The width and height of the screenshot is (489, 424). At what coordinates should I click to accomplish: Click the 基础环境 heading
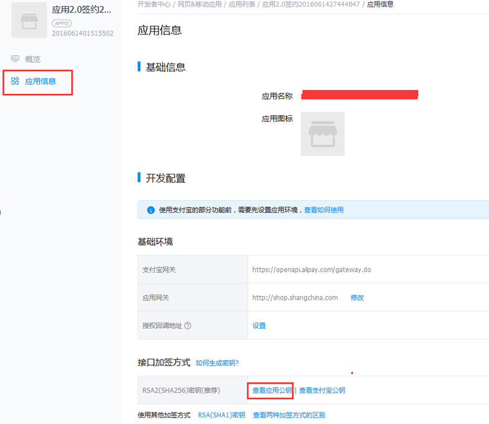point(156,242)
